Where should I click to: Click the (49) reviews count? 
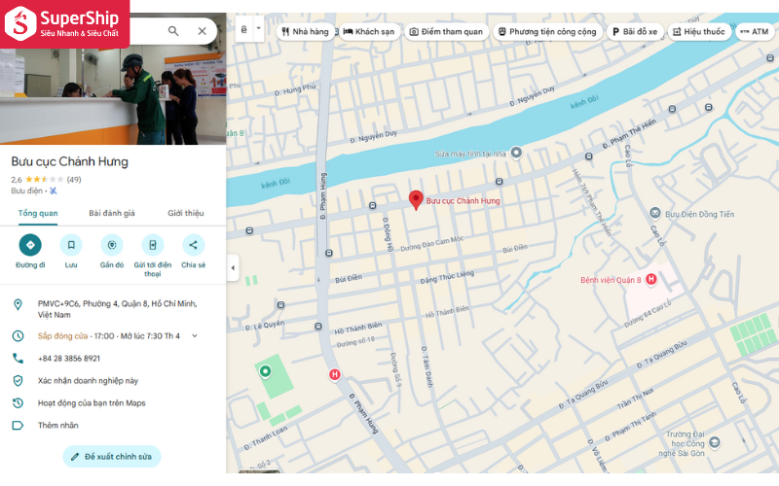[74, 180]
